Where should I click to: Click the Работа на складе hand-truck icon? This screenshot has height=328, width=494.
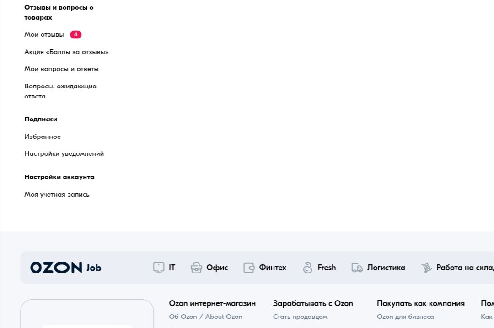pos(426,267)
